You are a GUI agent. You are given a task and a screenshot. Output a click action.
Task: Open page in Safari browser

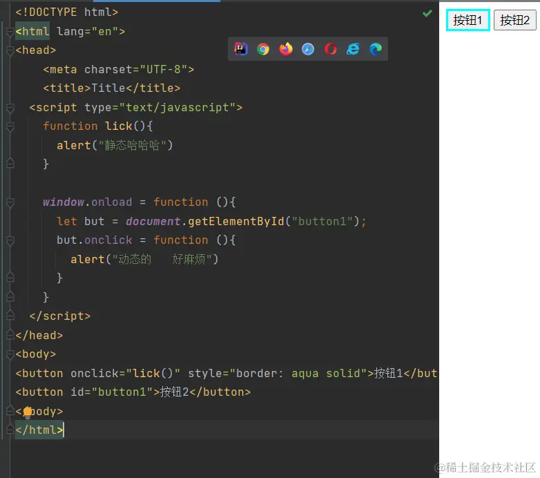pos(308,49)
